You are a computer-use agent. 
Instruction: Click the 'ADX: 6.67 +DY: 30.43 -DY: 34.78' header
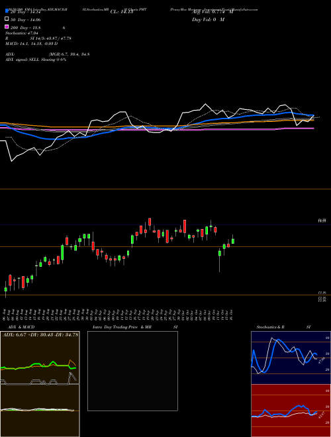pyautogui.click(x=40, y=335)
